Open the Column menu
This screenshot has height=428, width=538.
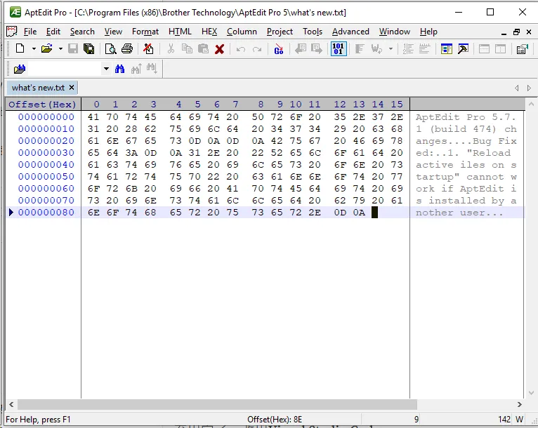click(x=242, y=32)
